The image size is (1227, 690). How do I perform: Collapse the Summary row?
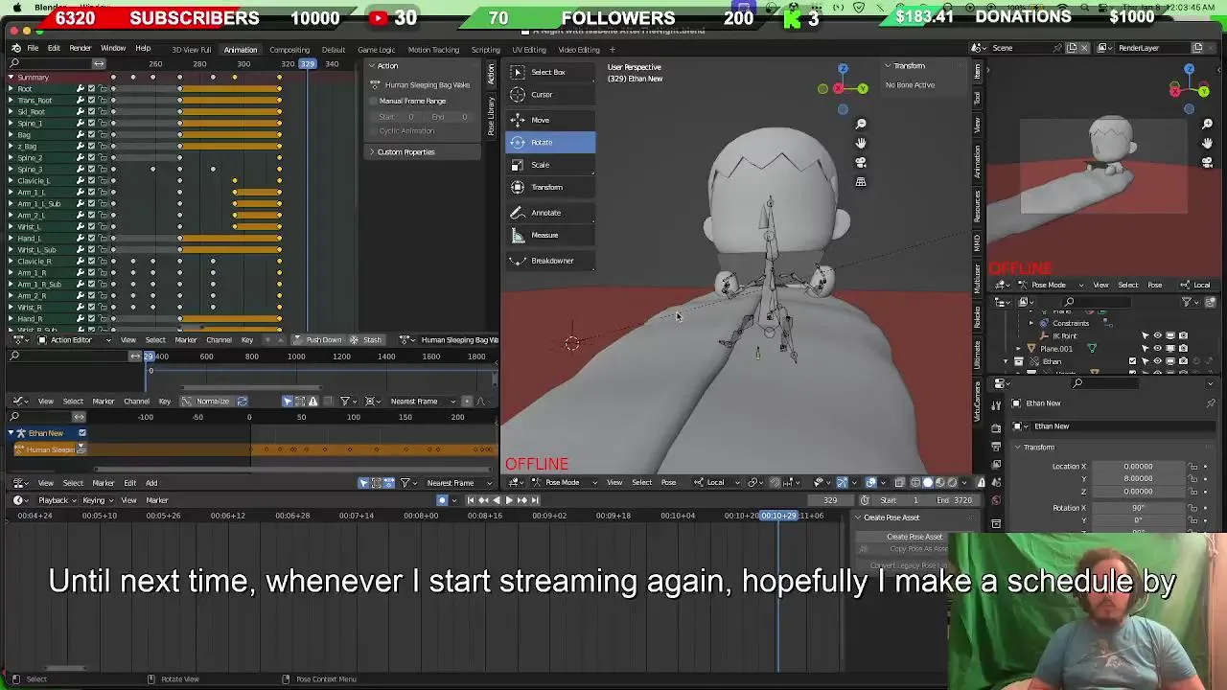(x=11, y=78)
